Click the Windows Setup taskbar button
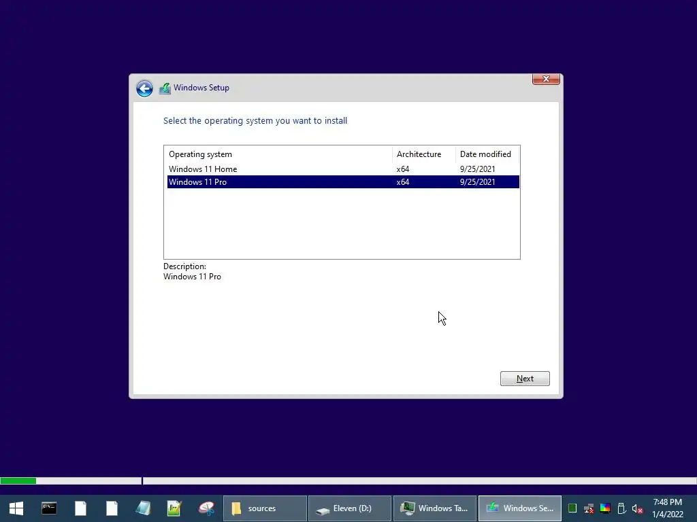697x522 pixels. tap(519, 508)
